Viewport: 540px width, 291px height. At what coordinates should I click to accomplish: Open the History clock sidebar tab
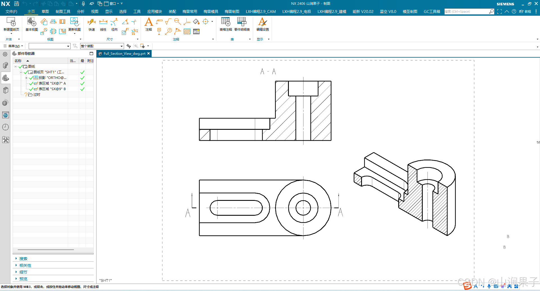coord(5,127)
